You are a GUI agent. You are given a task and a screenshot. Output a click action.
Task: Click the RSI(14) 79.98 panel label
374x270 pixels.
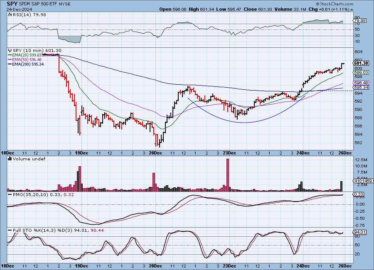[x=29, y=15]
